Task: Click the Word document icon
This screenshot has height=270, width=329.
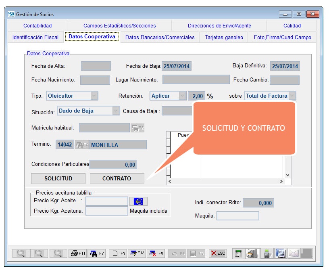Action: coord(280,253)
